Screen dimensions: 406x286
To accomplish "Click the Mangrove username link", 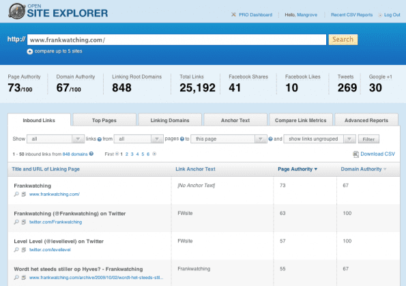I will pyautogui.click(x=307, y=15).
